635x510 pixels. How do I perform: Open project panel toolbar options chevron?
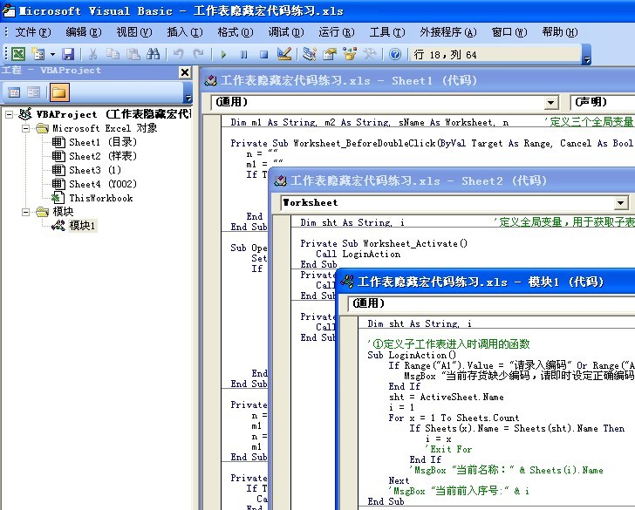coord(188,93)
